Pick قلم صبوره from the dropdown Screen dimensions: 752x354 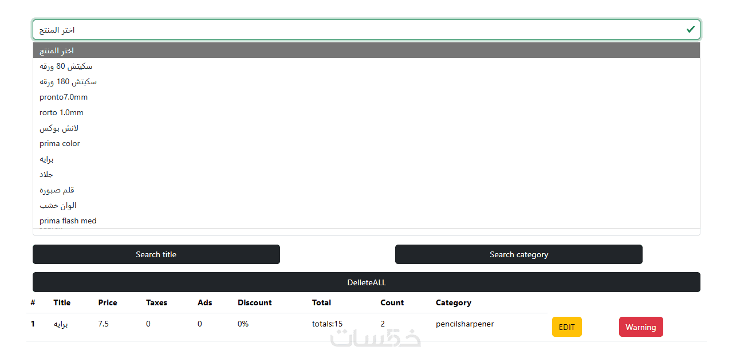[367, 190]
